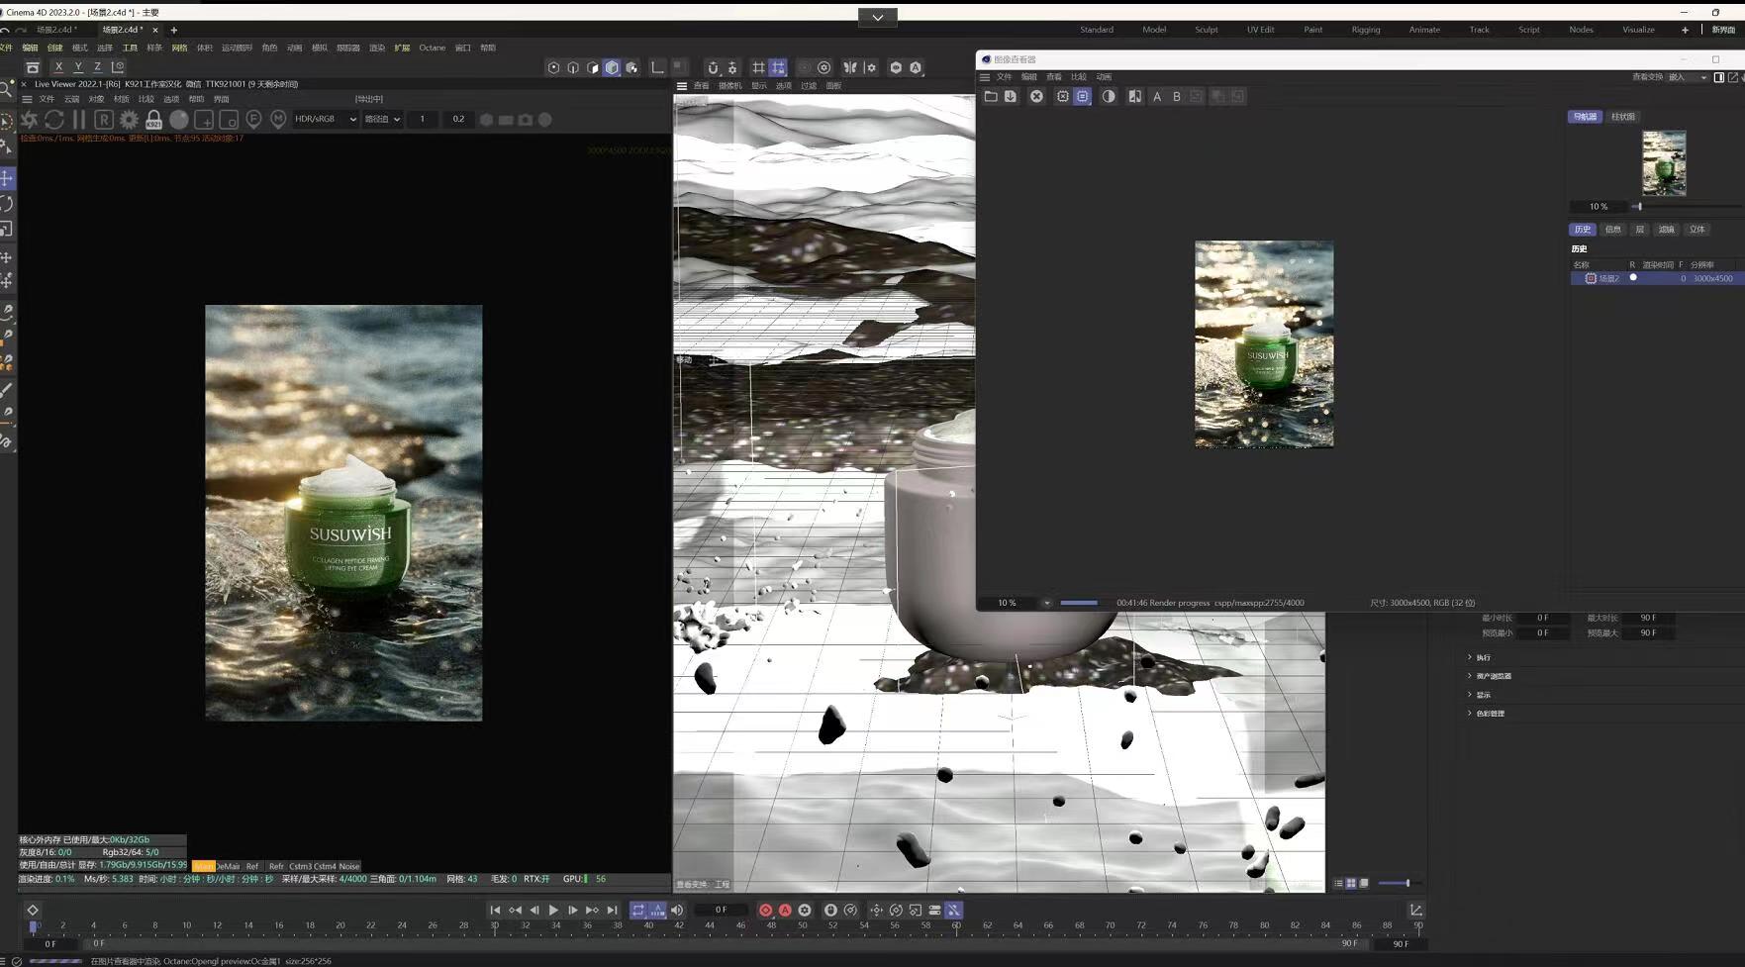Image resolution: width=1745 pixels, height=967 pixels.
Task: Click the coordinate system icon beside Z axis
Action: click(118, 67)
